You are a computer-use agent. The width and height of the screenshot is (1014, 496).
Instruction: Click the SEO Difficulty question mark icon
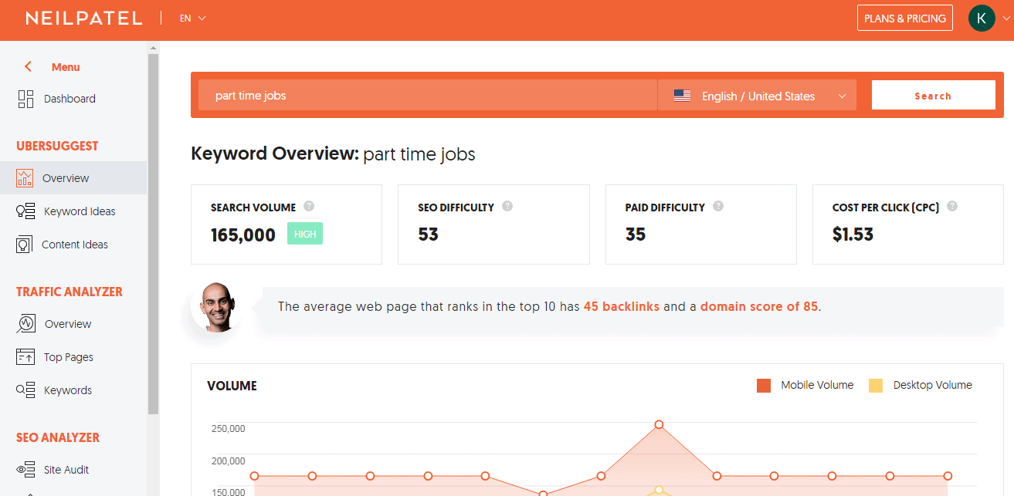pos(507,207)
